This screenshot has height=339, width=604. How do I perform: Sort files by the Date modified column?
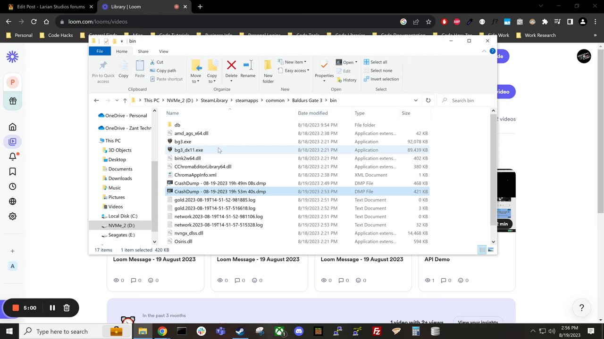point(313,113)
